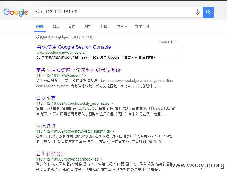Select the 网页 tab
This screenshot has width=227, height=173.
click(x=40, y=26)
